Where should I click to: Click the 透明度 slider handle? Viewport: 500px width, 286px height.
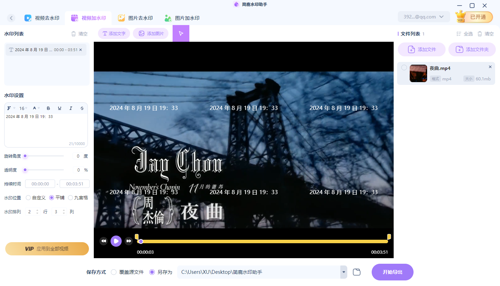click(x=25, y=170)
